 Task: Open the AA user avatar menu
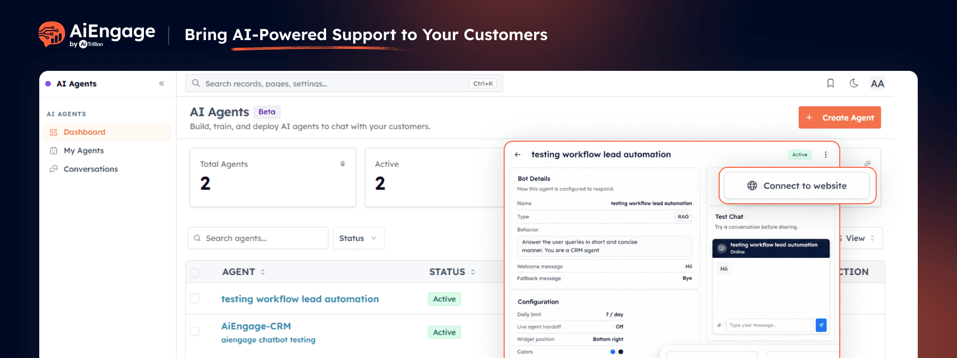877,83
